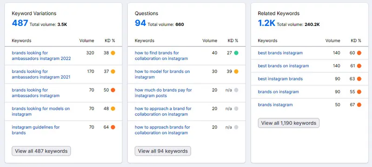372x167 pixels.
Task: Click volume value 30 in Questions
Action: pyautogui.click(x=214, y=71)
